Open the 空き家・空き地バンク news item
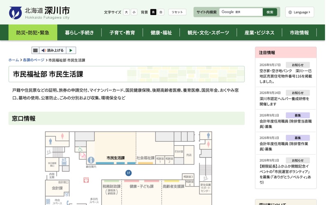This screenshot has height=205, width=329. click(285, 76)
